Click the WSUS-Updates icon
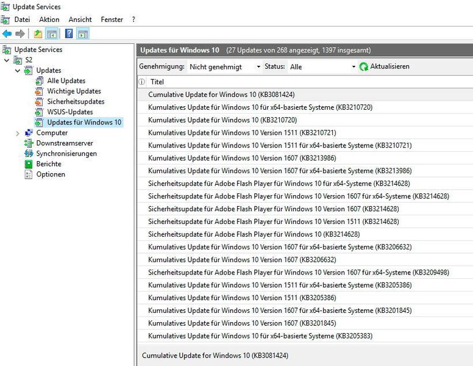 tap(39, 112)
